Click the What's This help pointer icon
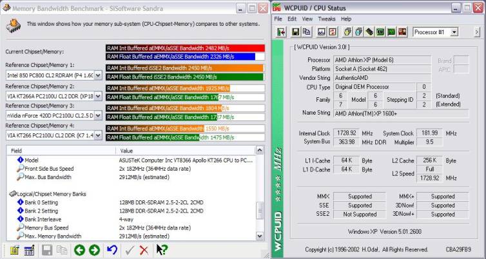Image resolution: width=486 pixels, height=259 pixels. click(162, 250)
